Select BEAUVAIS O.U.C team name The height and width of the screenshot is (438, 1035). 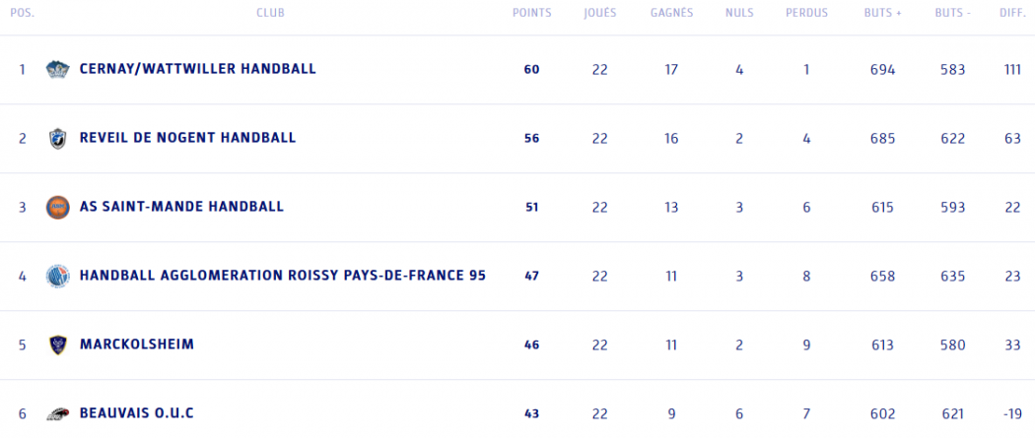point(136,414)
